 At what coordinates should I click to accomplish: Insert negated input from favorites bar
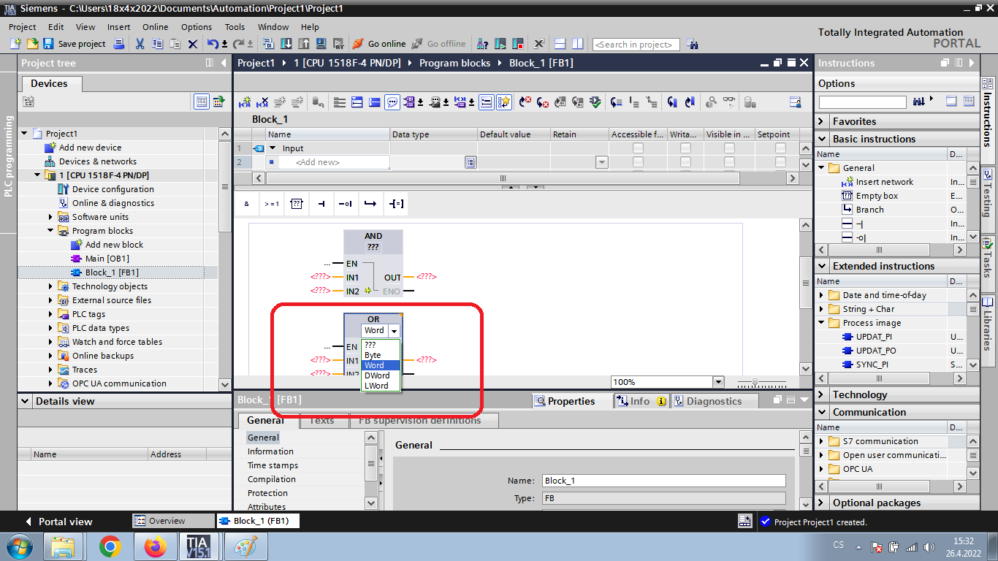346,204
